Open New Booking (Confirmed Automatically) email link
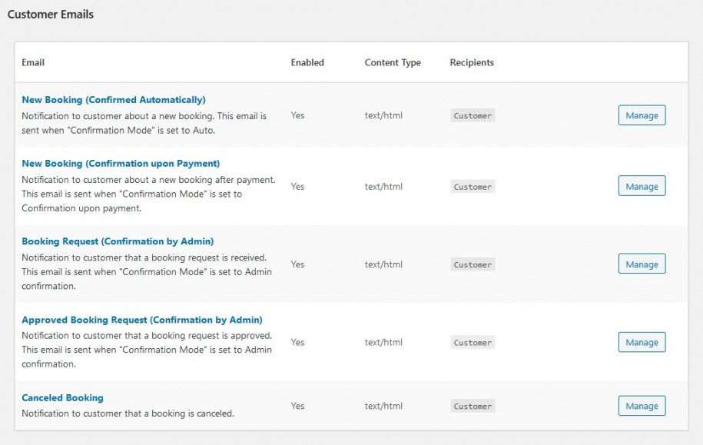The width and height of the screenshot is (703, 445). (x=114, y=100)
